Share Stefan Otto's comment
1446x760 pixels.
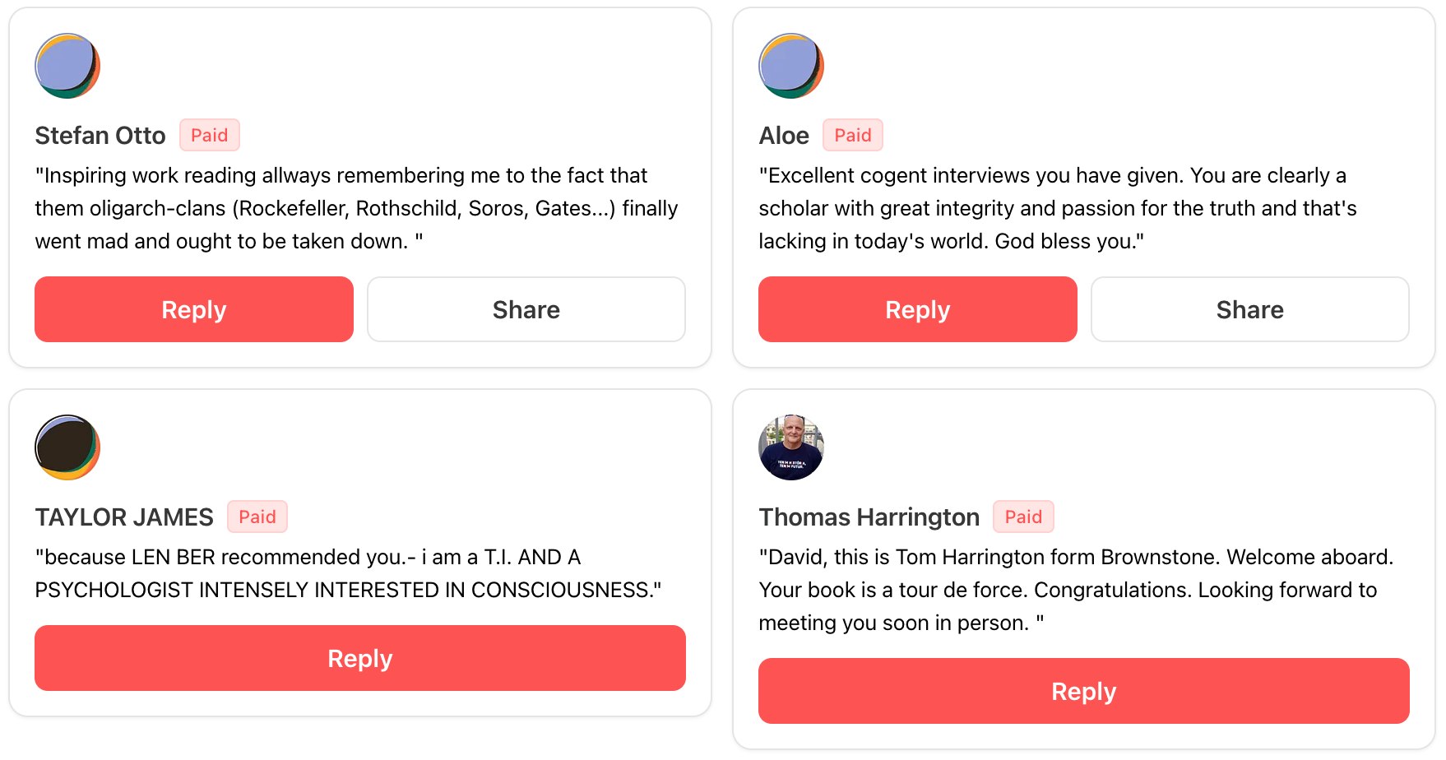pyautogui.click(x=526, y=309)
